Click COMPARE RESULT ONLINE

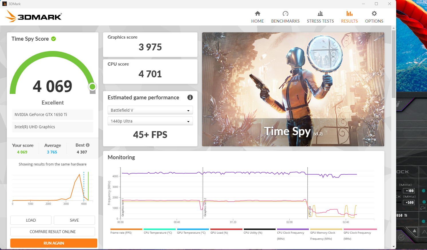click(x=53, y=232)
